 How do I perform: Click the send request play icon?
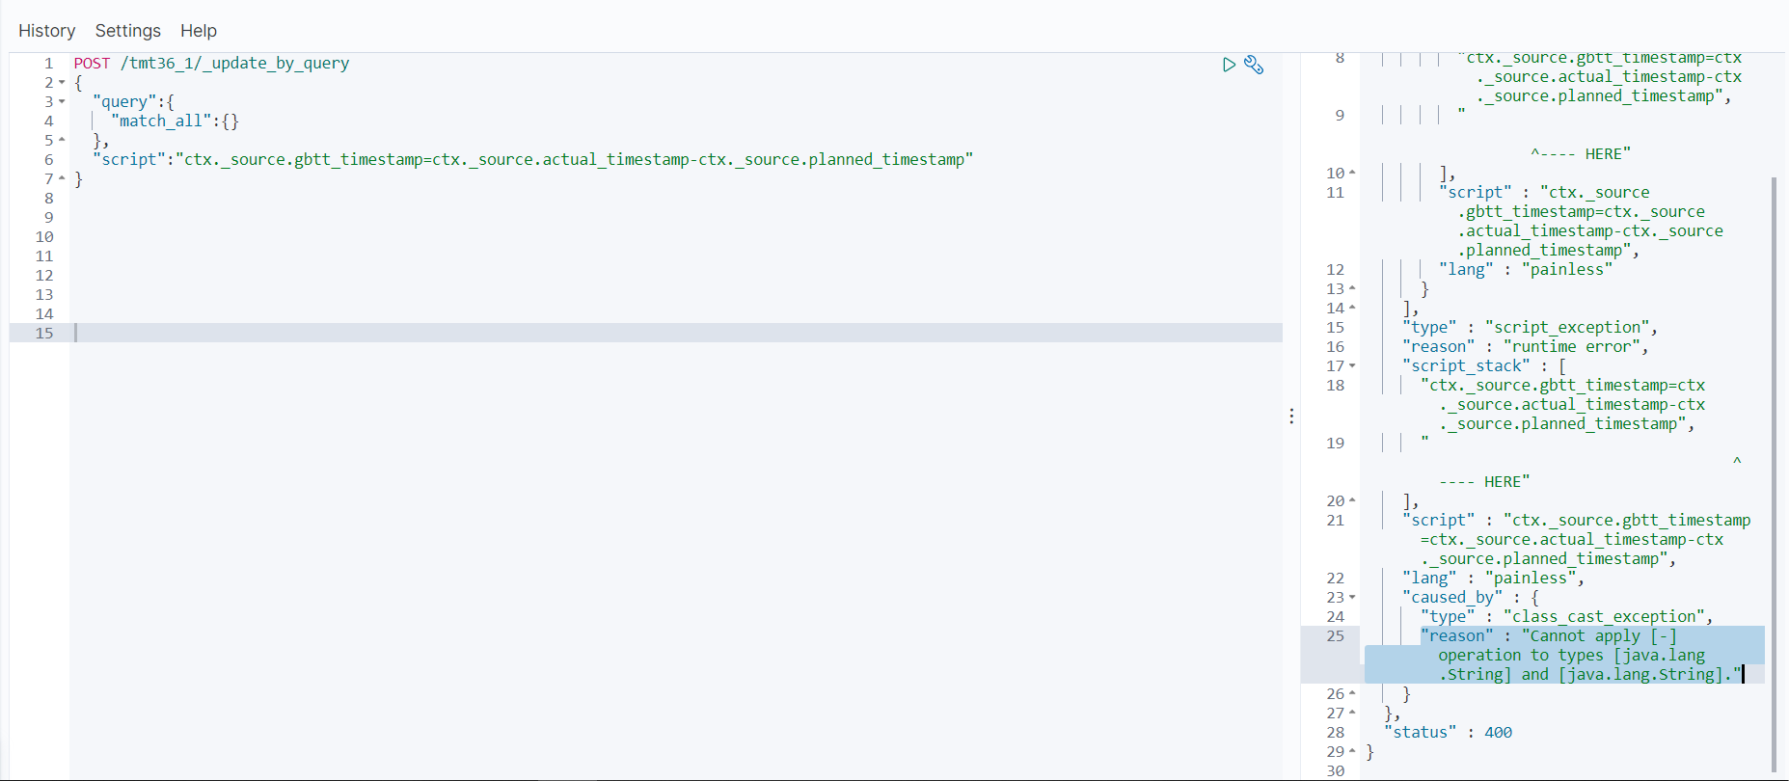[x=1229, y=65]
